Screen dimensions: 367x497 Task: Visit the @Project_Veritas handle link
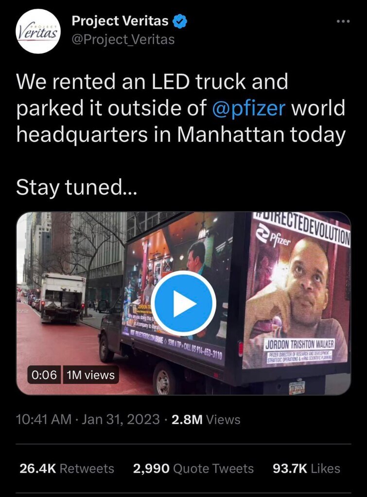tap(123, 40)
